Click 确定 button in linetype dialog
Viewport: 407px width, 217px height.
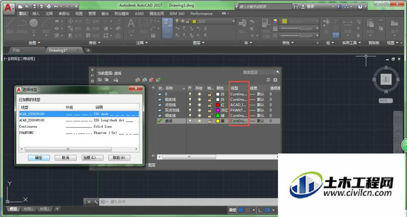[x=39, y=158]
